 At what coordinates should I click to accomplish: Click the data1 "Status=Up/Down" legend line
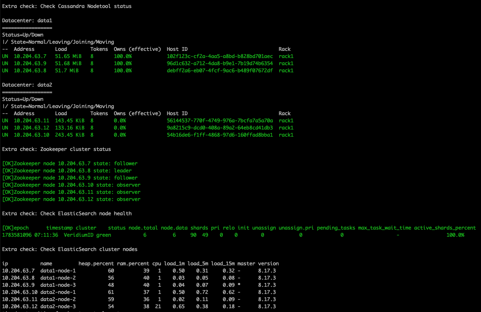23,35
